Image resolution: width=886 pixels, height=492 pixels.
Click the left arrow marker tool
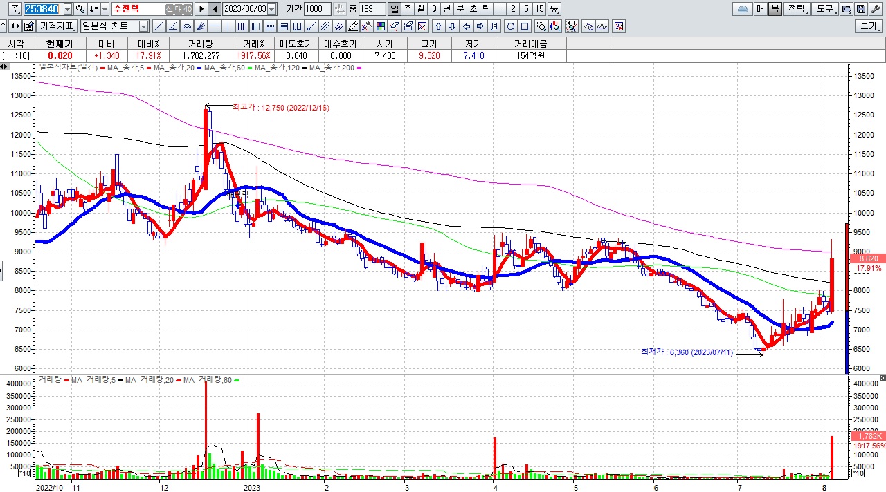pyautogui.click(x=467, y=26)
